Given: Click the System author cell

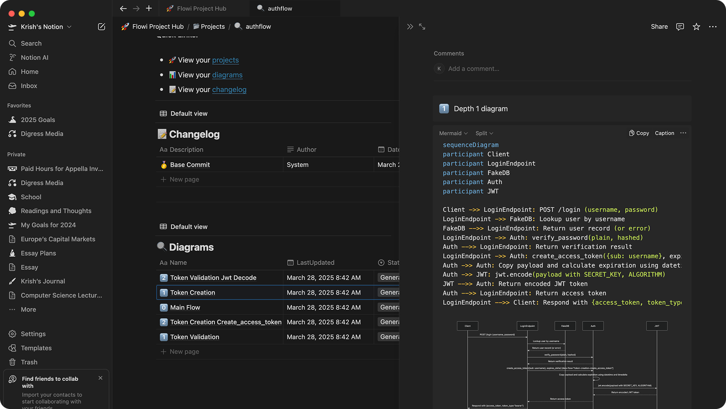Looking at the screenshot, I should (328, 165).
